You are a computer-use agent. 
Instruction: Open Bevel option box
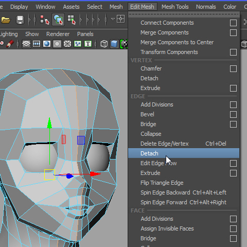click(x=233, y=114)
